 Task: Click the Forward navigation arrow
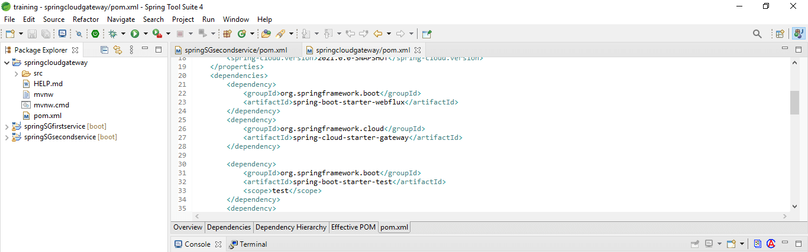pyautogui.click(x=400, y=34)
